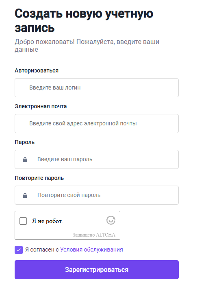
Task: Click the "Электронная почта" field label
Action: 41,106
